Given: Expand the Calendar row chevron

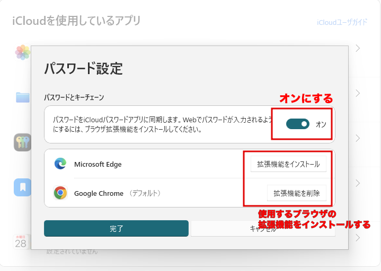Looking at the screenshot, I should (x=358, y=238).
